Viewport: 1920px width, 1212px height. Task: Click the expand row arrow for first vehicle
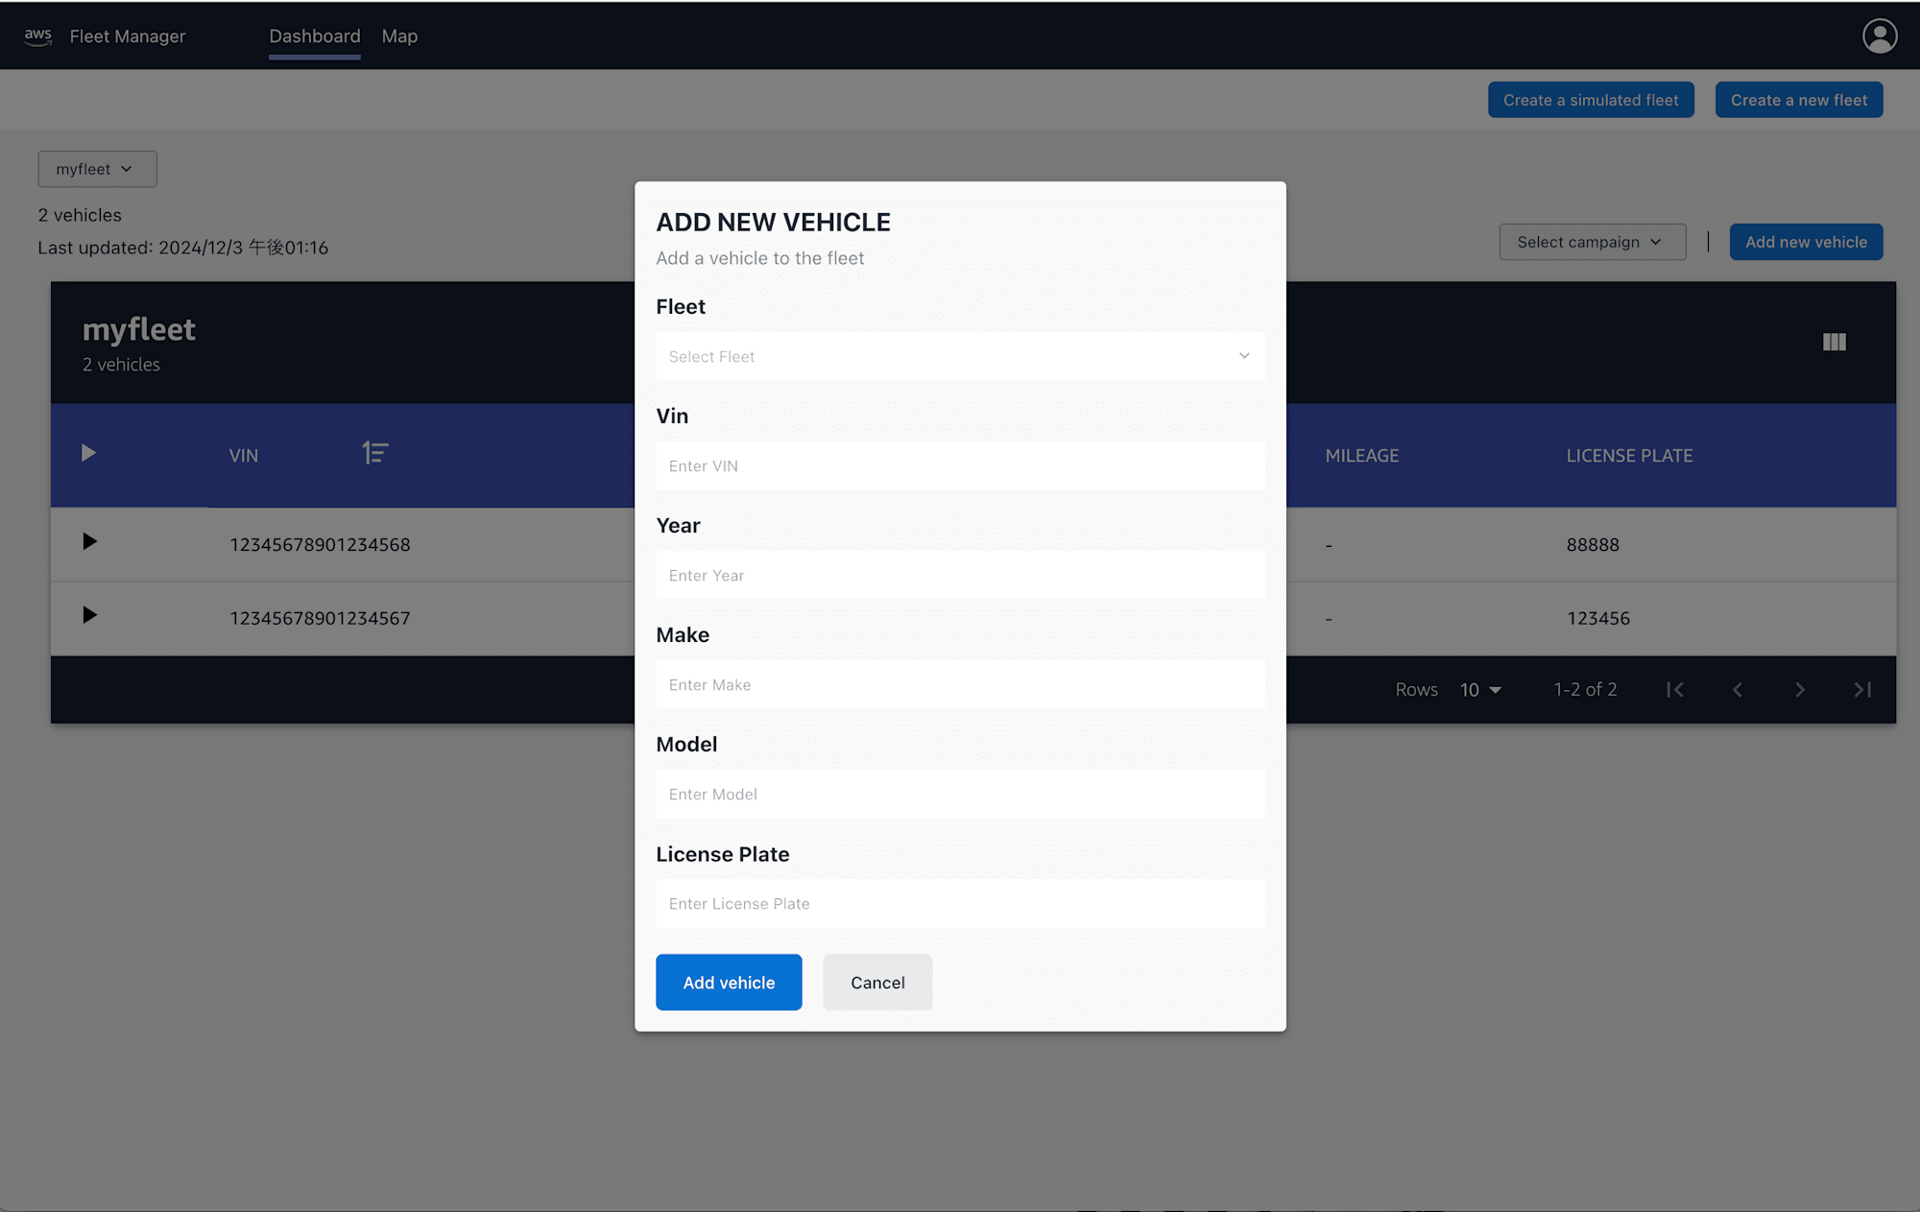[x=88, y=542]
